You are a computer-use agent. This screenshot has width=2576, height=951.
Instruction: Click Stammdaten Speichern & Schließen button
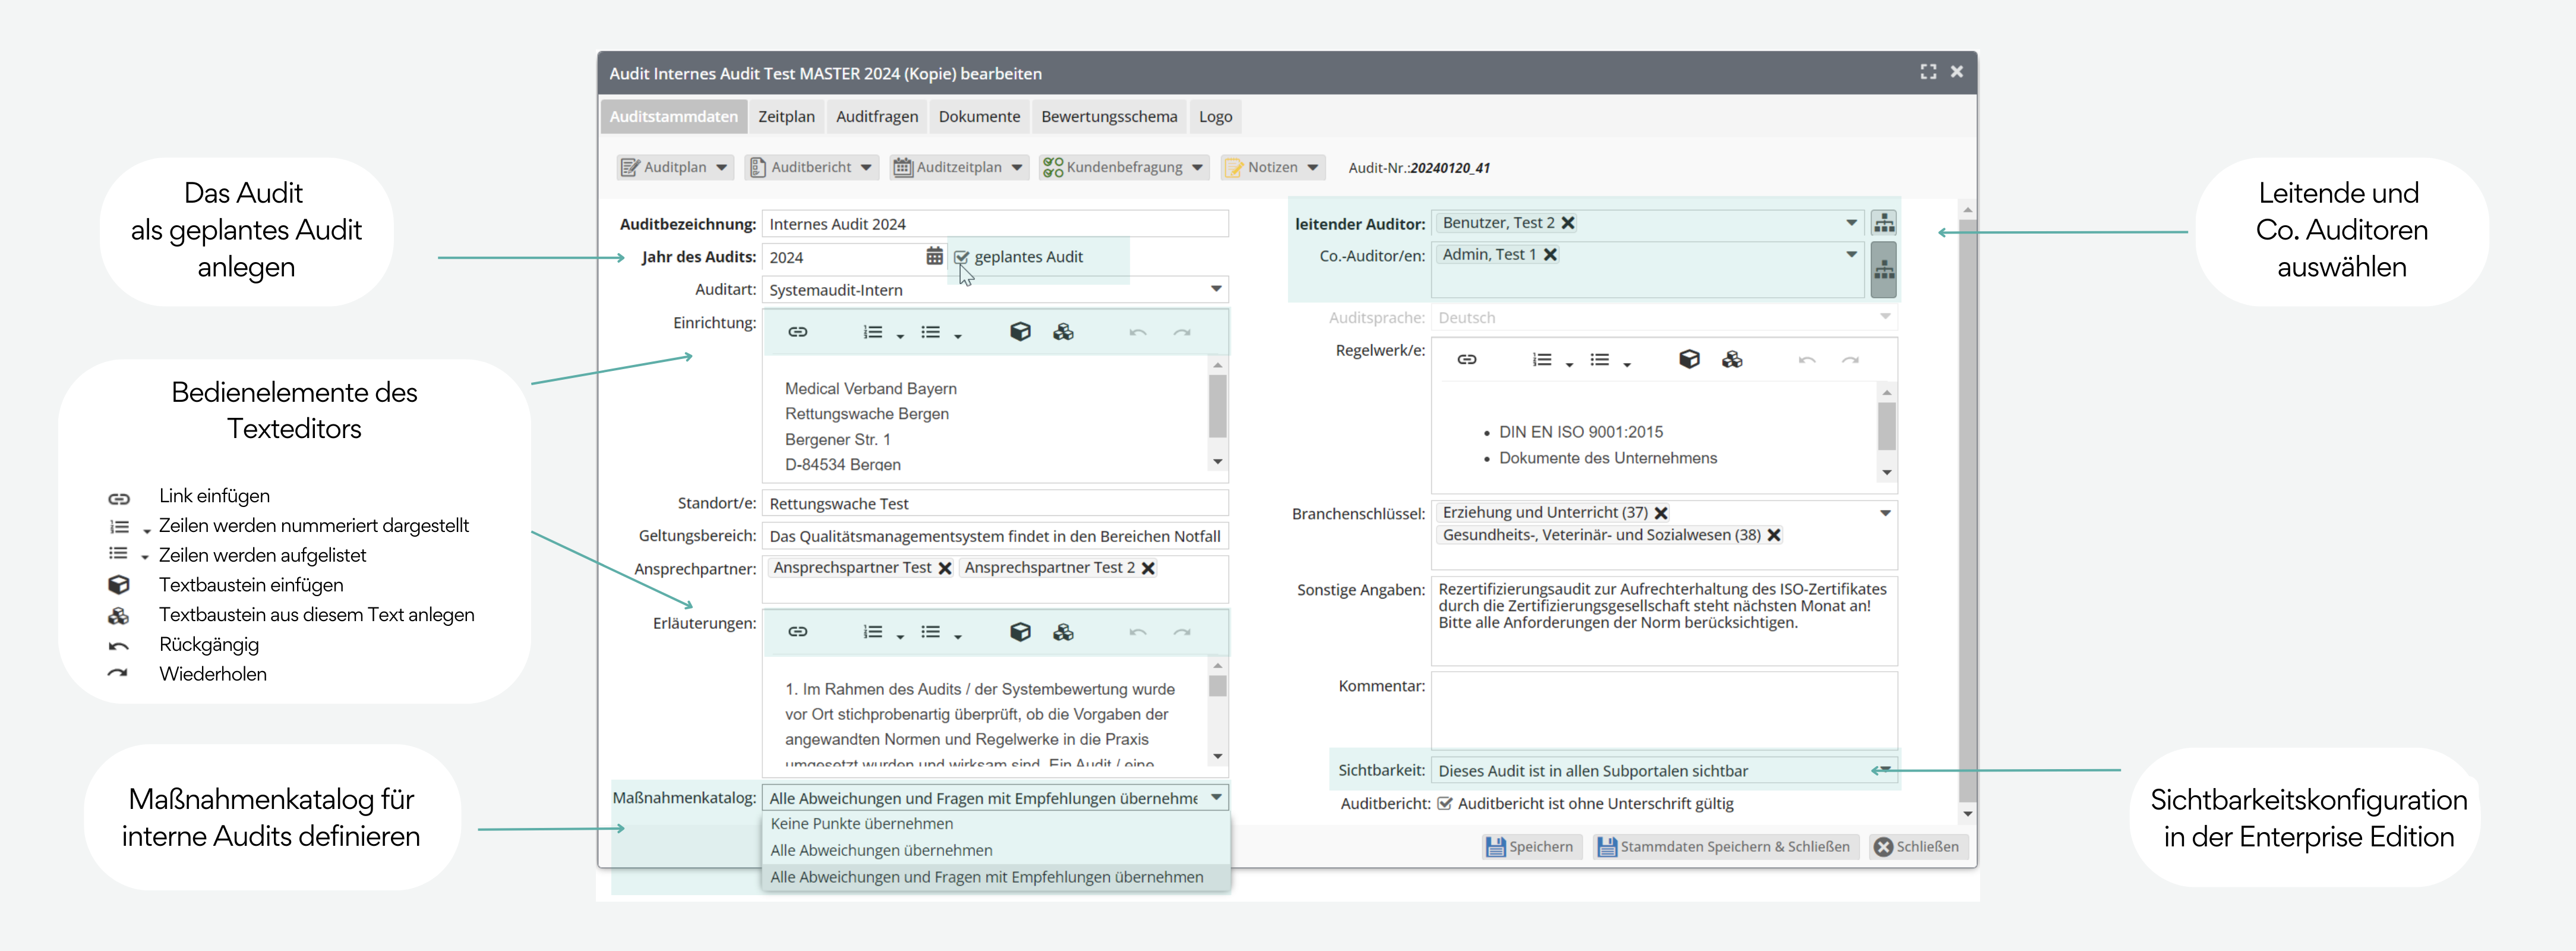coord(1725,847)
